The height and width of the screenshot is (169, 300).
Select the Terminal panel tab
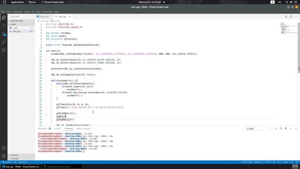pos(69,129)
